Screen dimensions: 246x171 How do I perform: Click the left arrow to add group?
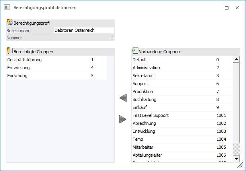coord(123,98)
